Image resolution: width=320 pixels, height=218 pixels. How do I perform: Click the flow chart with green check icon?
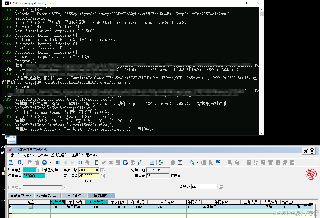point(161,162)
